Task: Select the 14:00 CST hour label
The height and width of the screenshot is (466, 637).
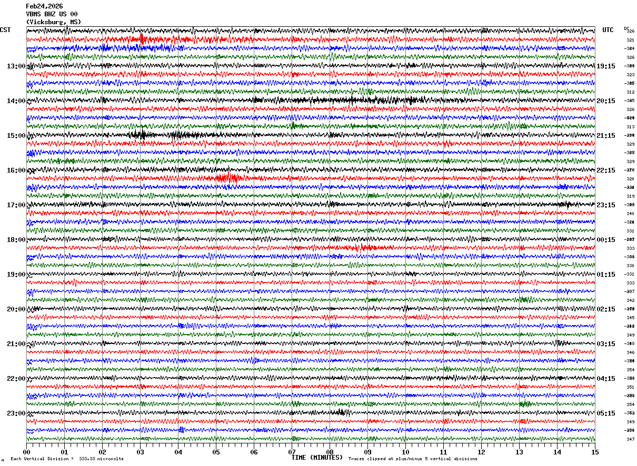Action: [16, 101]
